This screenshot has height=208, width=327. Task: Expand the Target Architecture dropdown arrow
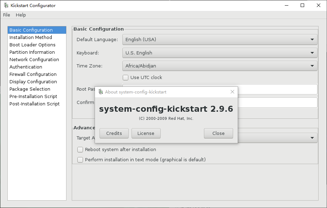tap(312, 138)
